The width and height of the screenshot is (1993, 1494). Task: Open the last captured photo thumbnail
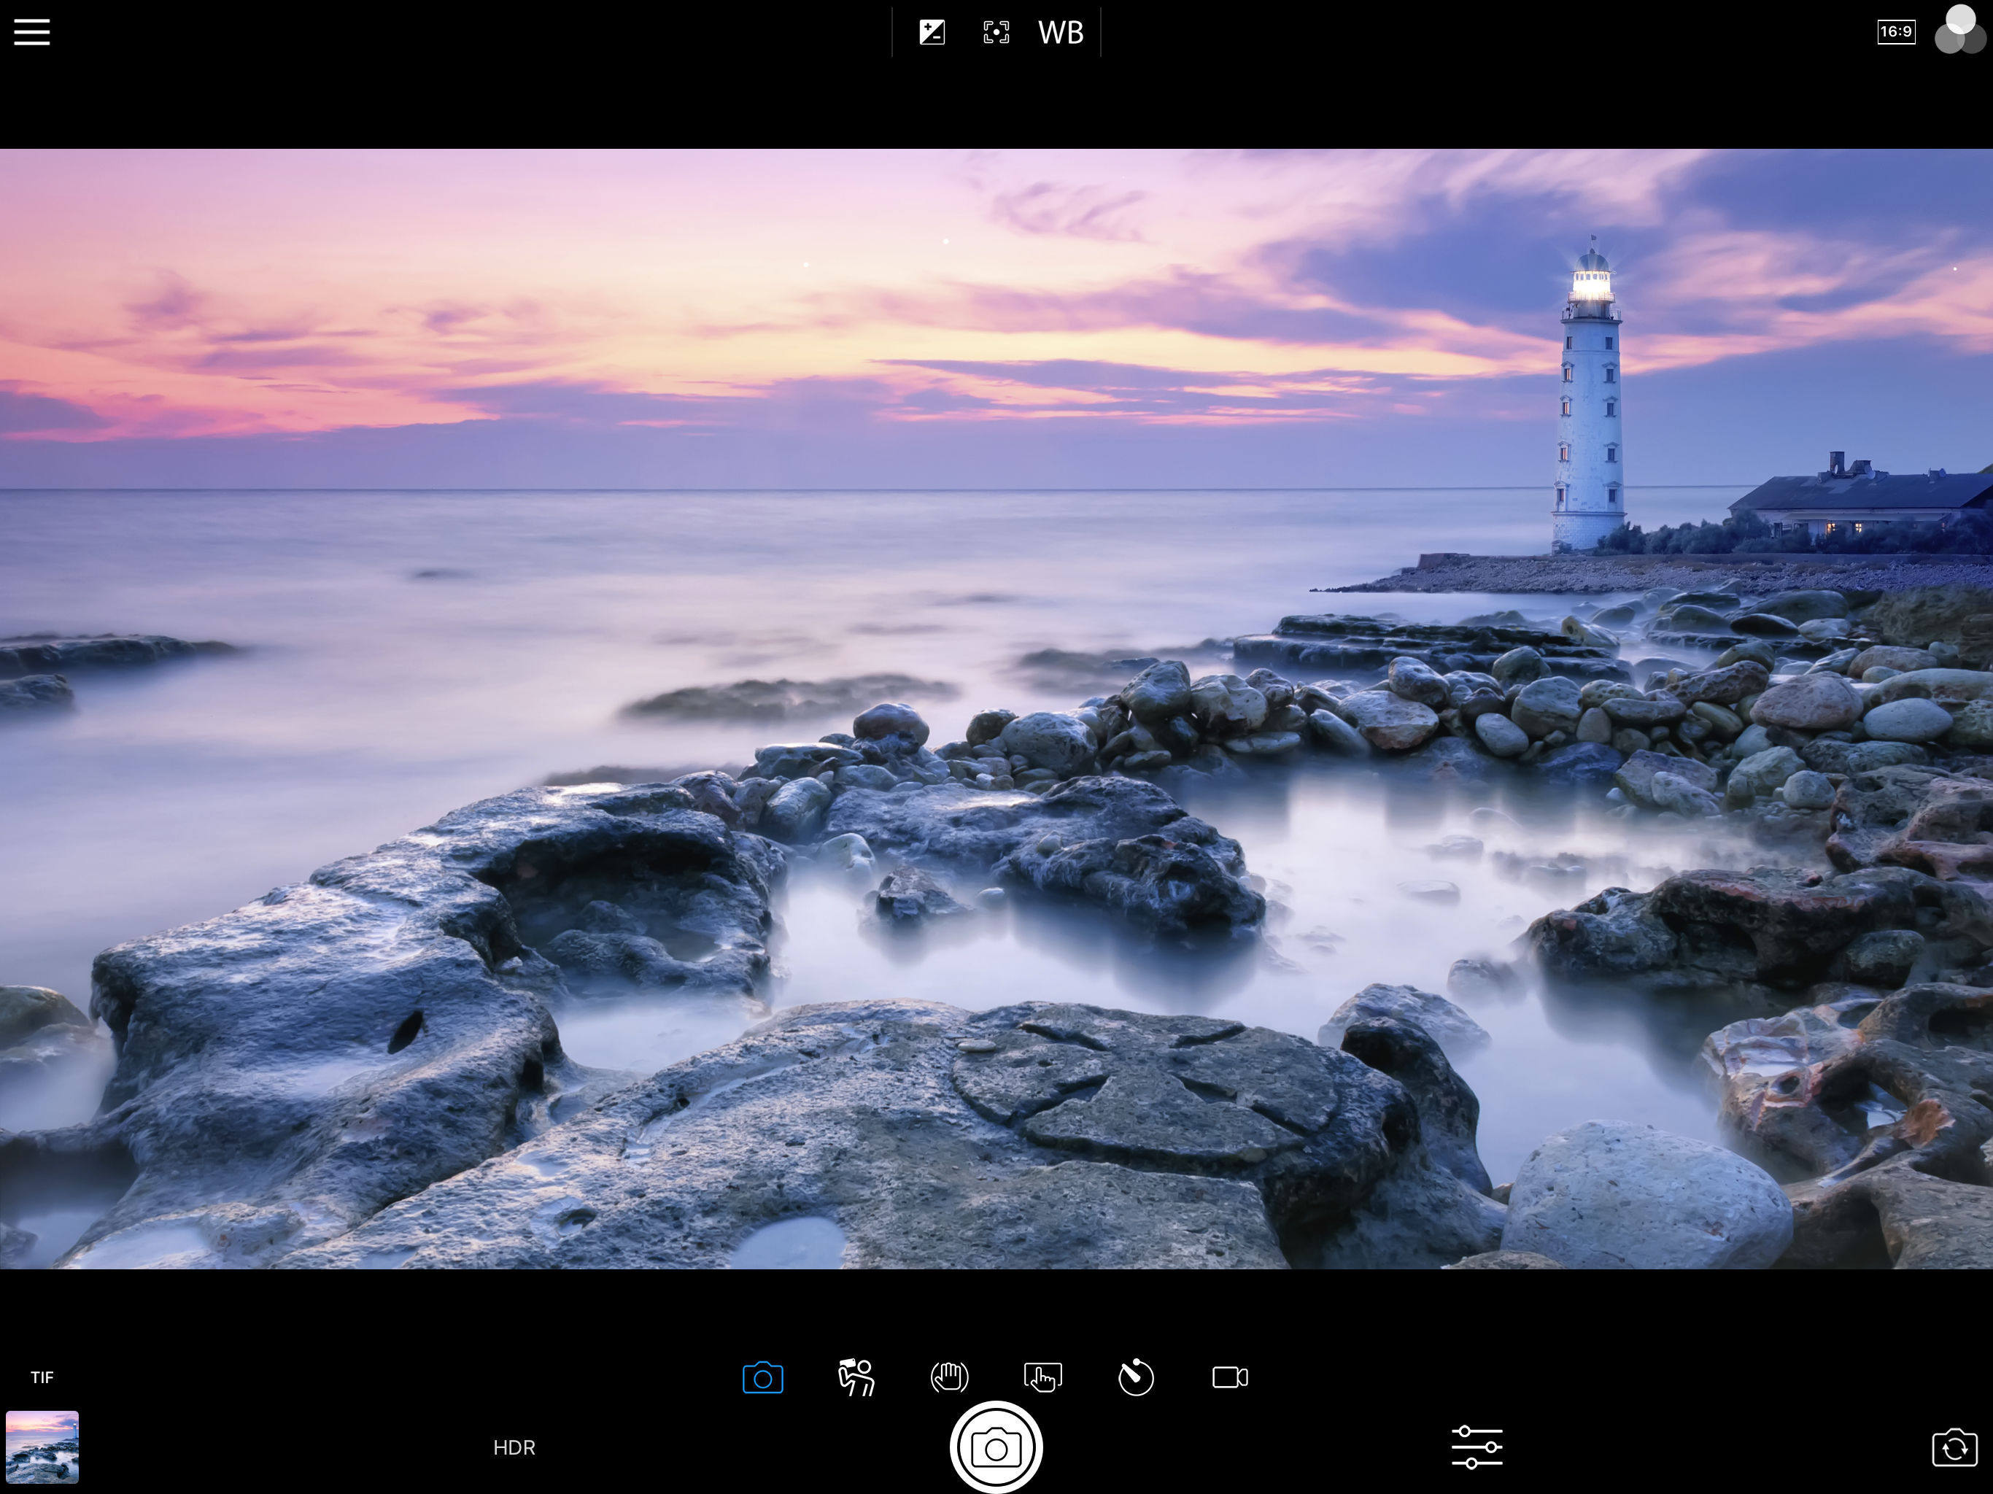42,1447
